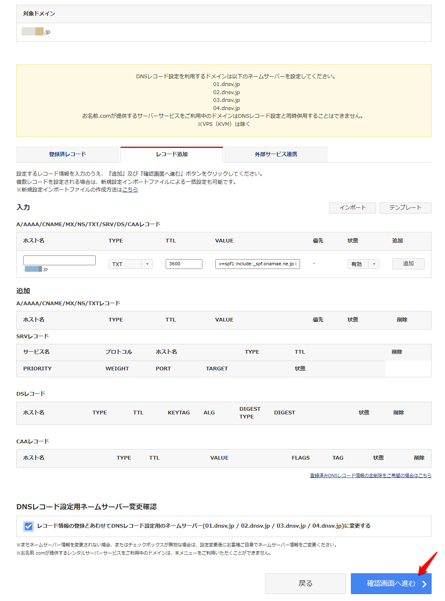Follow the 登録済みDNSレコード情報の全削除 link
Screen dimensions: 445x601
370,476
